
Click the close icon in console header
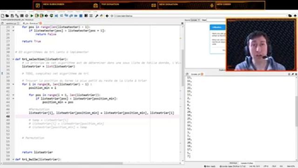pyautogui.click(x=296, y=74)
